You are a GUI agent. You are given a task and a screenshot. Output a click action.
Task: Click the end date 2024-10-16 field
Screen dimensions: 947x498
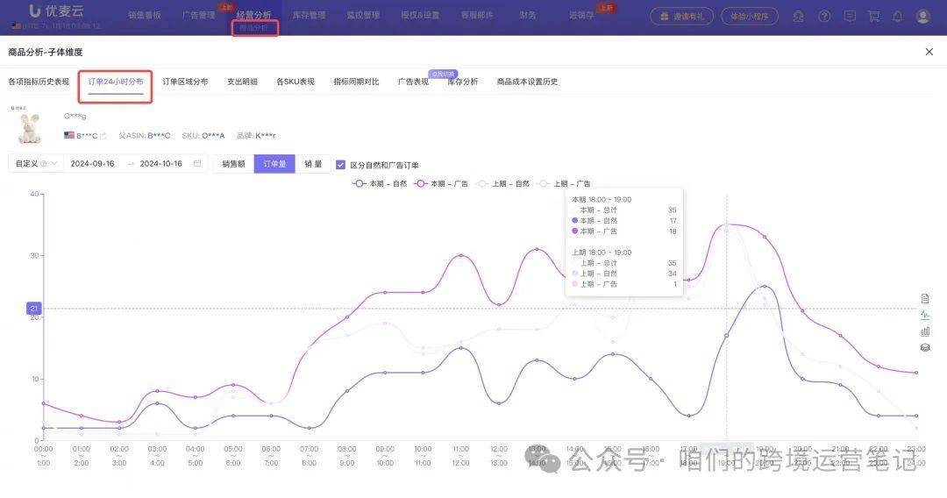point(160,164)
